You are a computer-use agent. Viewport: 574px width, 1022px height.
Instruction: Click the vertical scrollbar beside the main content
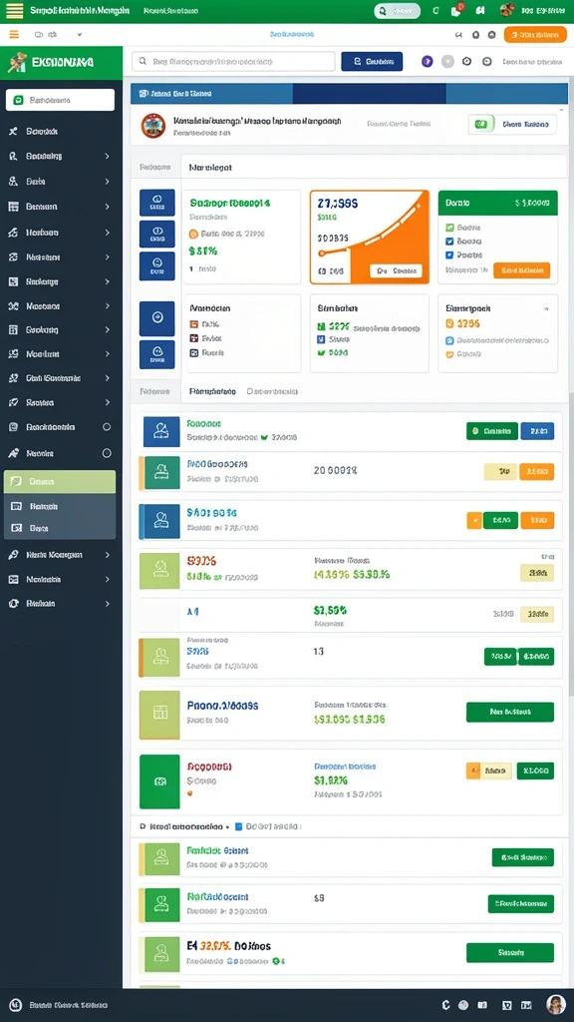click(571, 544)
